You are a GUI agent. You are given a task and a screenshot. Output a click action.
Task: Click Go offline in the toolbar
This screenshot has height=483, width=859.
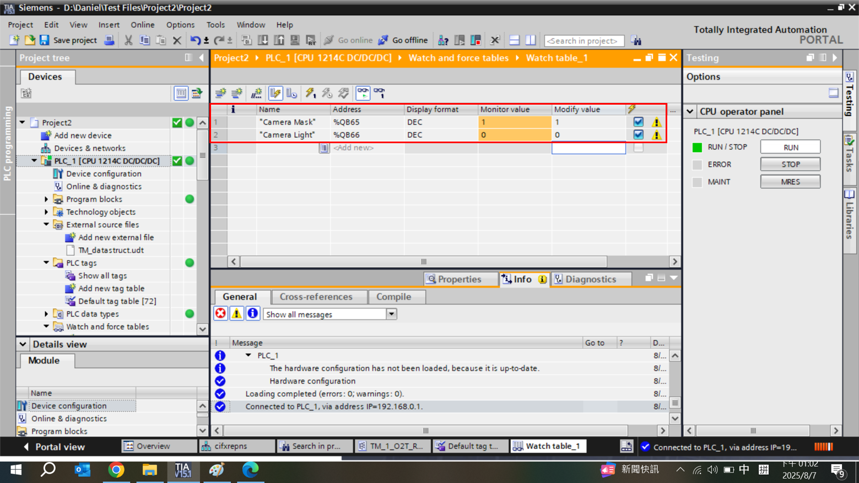point(403,40)
